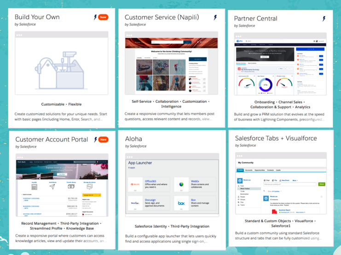Click the post input field in Visualforce preview
341x255 pixels.
[289, 184]
